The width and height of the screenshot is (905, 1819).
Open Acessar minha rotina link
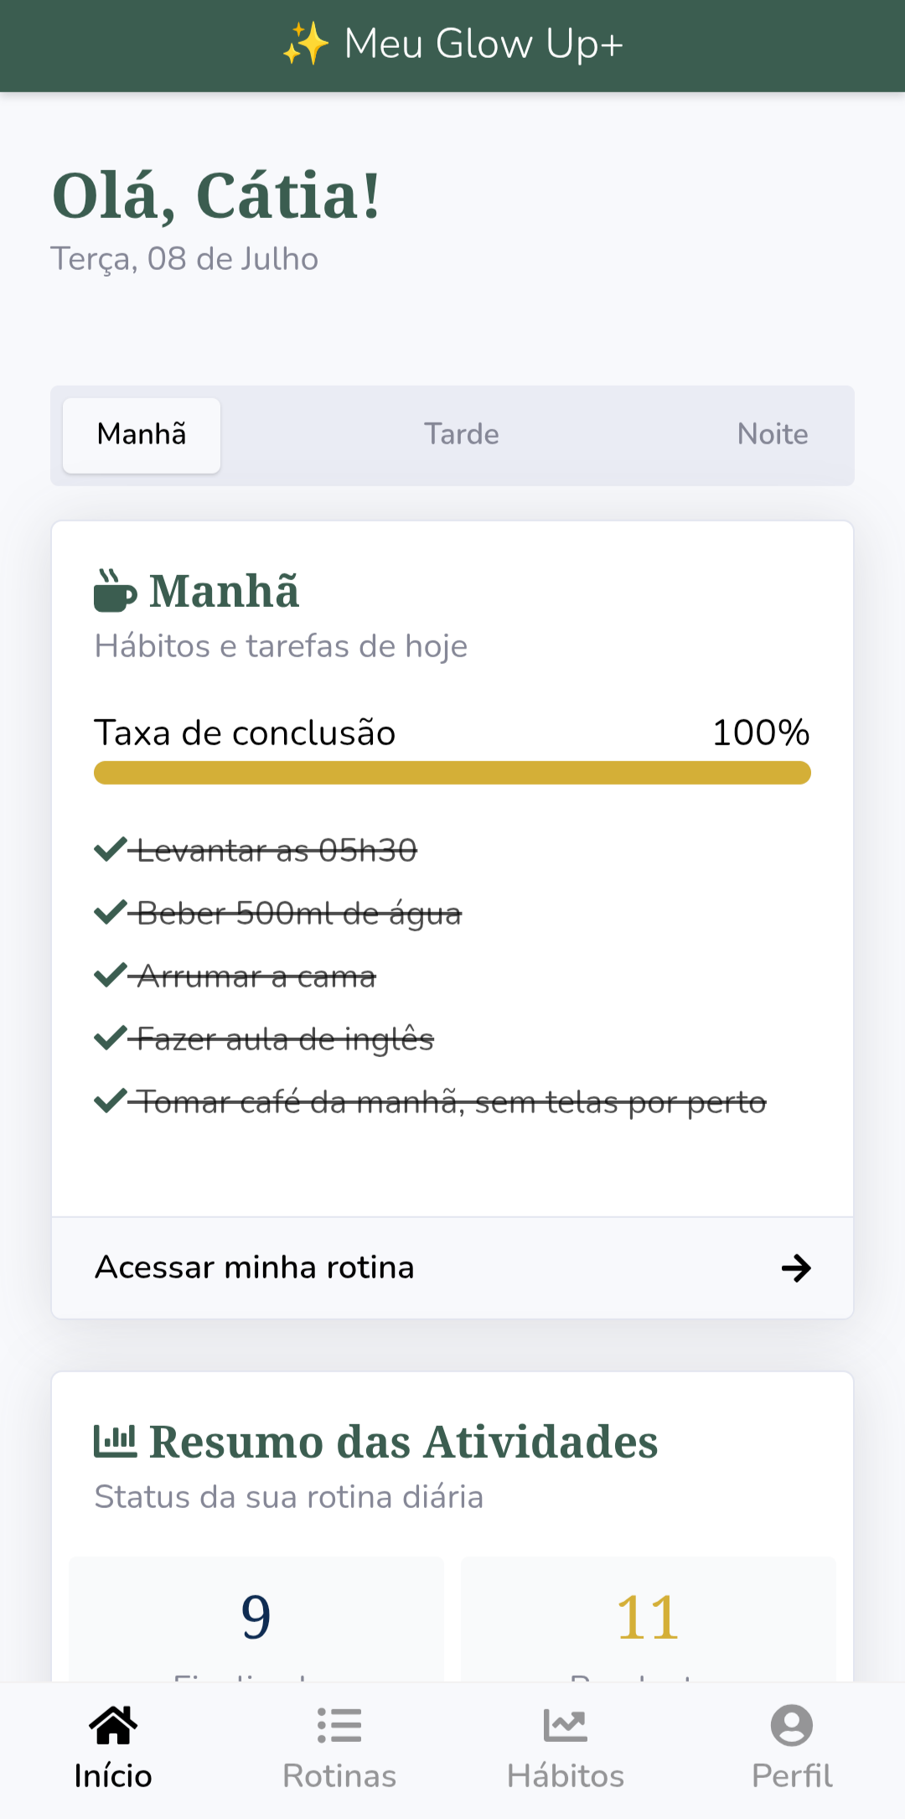coord(255,1267)
